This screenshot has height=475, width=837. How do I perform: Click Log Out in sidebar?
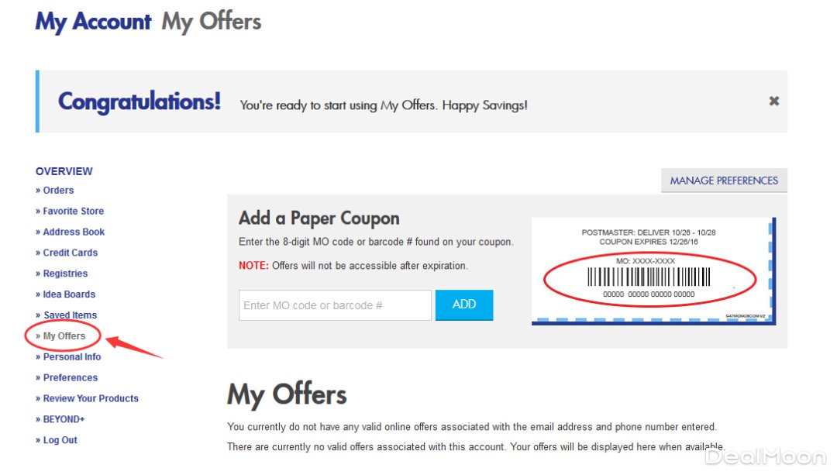click(60, 441)
